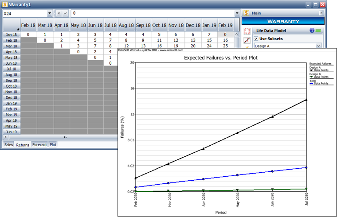Click the May 18 column header
This screenshot has width=337, height=217.
[78, 26]
